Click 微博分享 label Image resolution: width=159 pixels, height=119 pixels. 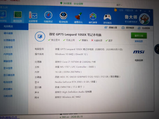[113, 28]
